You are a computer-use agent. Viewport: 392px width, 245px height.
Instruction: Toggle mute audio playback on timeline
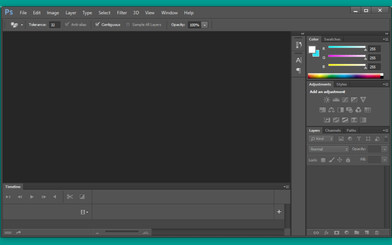(55, 197)
